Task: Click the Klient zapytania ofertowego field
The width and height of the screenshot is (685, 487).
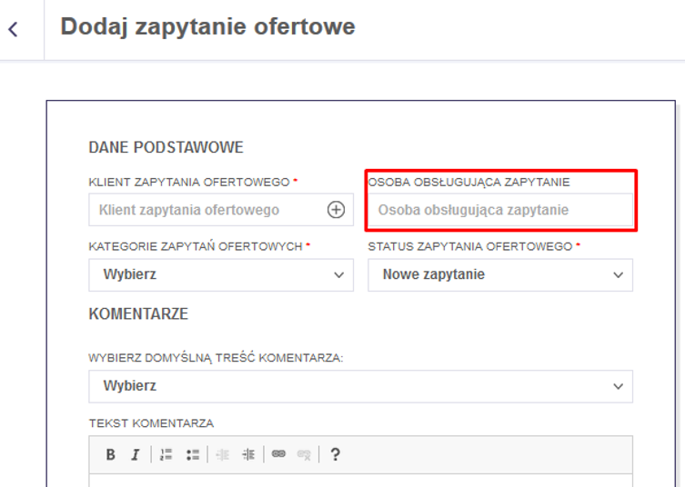Action: point(205,210)
